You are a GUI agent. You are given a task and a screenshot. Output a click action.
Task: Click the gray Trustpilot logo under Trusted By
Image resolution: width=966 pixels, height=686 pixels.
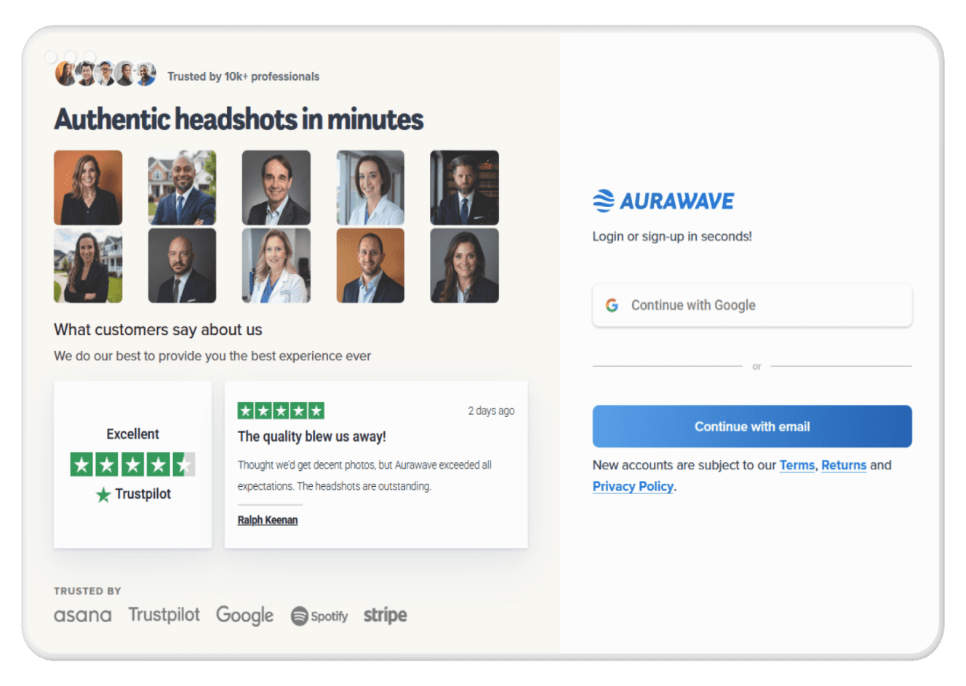164,615
